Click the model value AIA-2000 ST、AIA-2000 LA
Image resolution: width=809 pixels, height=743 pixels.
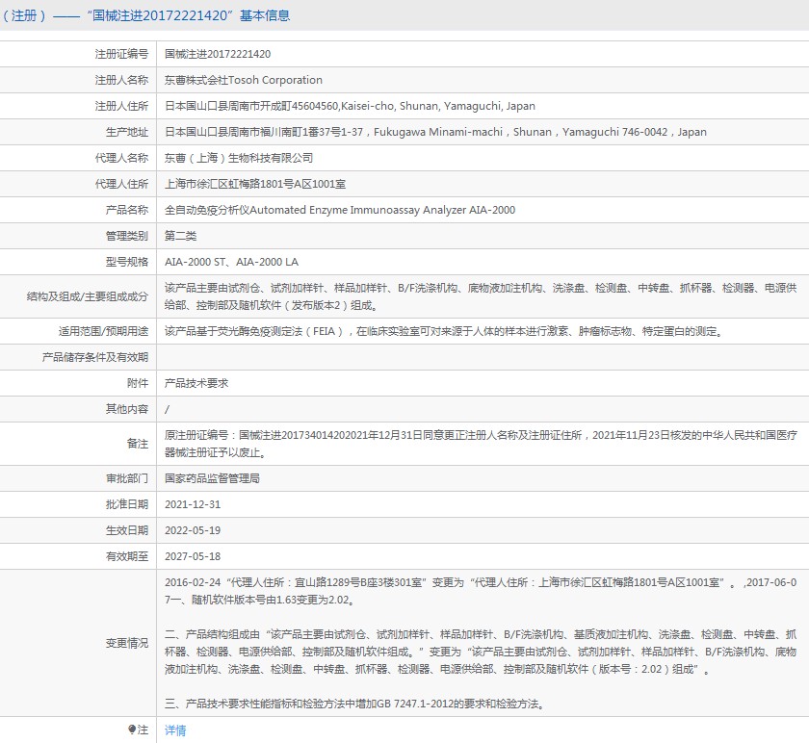point(231,262)
